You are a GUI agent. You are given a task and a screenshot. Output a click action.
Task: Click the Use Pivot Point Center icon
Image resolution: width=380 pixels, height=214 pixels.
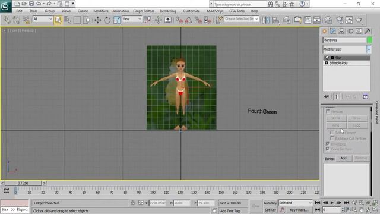(x=147, y=20)
